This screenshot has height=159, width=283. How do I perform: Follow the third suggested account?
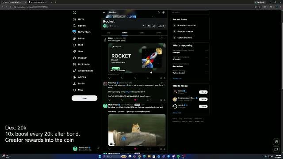203,106
